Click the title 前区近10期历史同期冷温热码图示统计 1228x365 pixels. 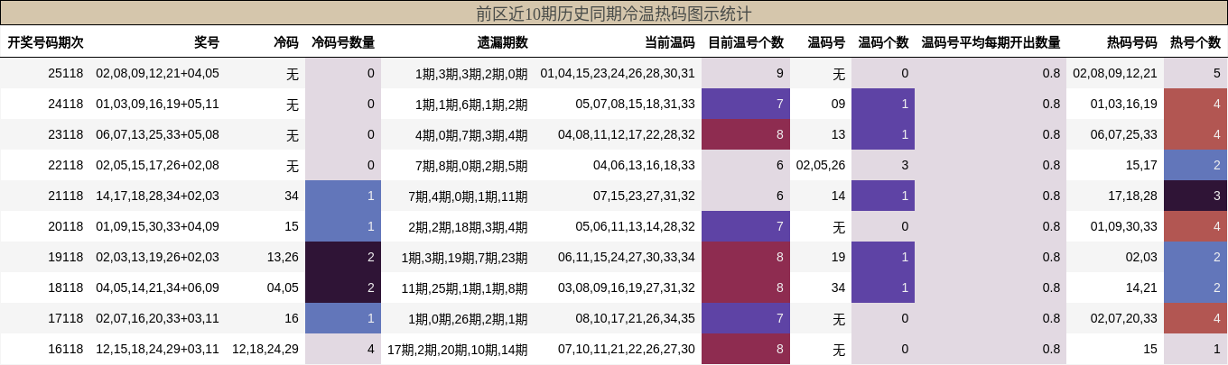tap(614, 14)
